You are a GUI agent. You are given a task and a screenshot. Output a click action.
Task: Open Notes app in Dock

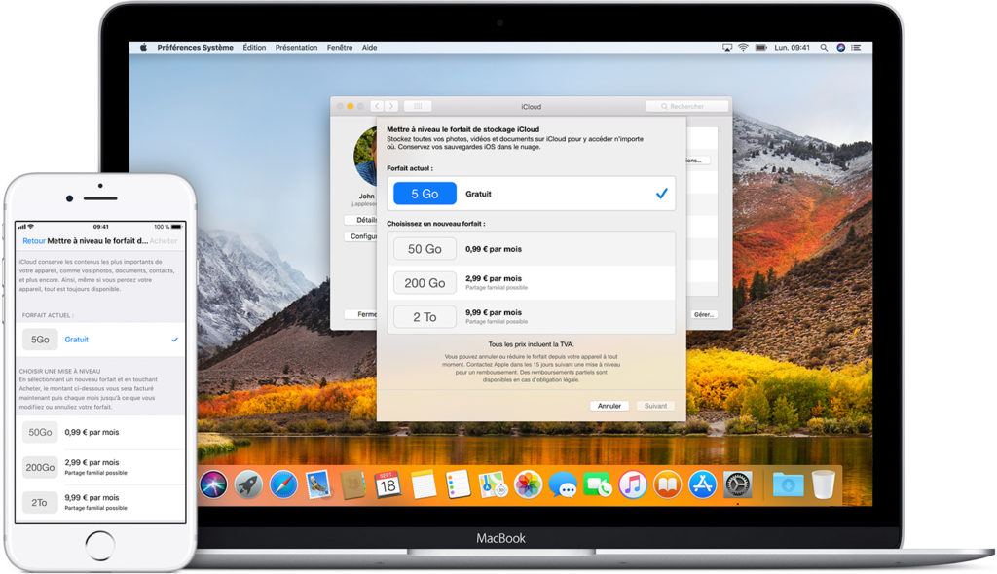coord(423,485)
